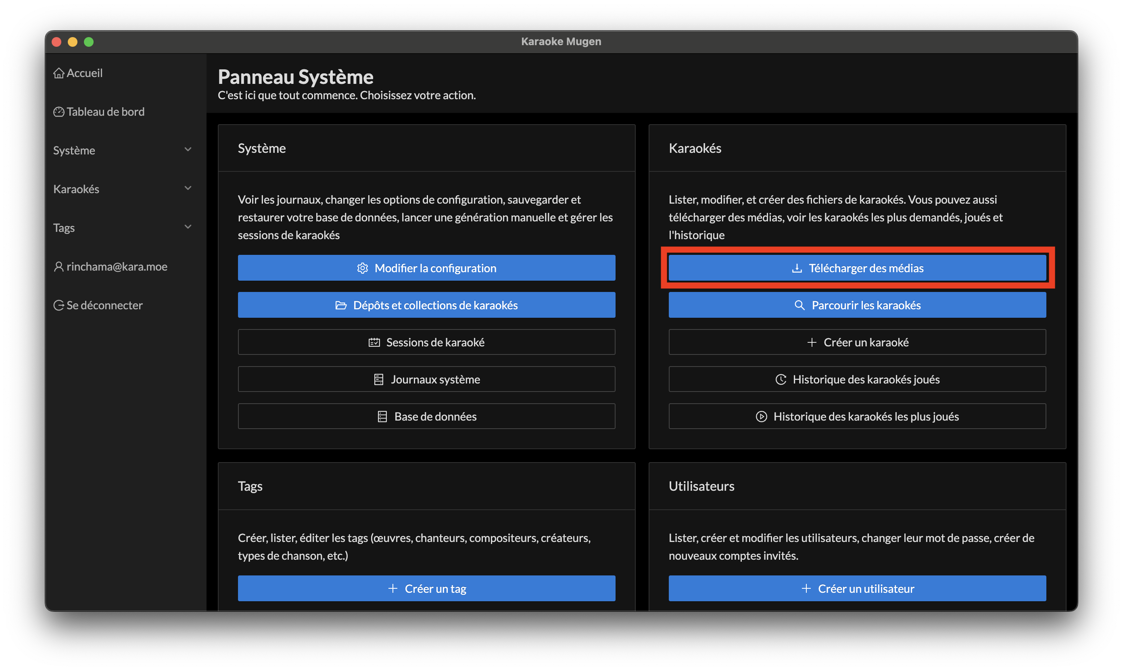Click the logout icon next to Se déconnecter
Screen dimensions: 1123x671
tap(58, 306)
